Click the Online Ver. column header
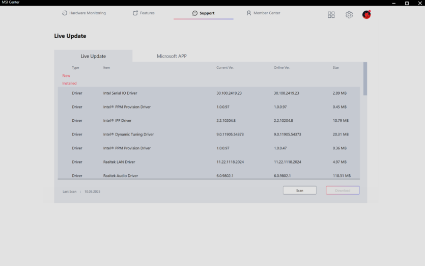This screenshot has width=425, height=266. pos(282,68)
